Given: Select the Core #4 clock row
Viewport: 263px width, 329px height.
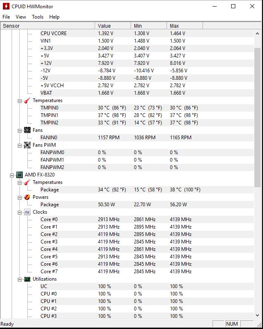Looking at the screenshot, I should [x=49, y=249].
